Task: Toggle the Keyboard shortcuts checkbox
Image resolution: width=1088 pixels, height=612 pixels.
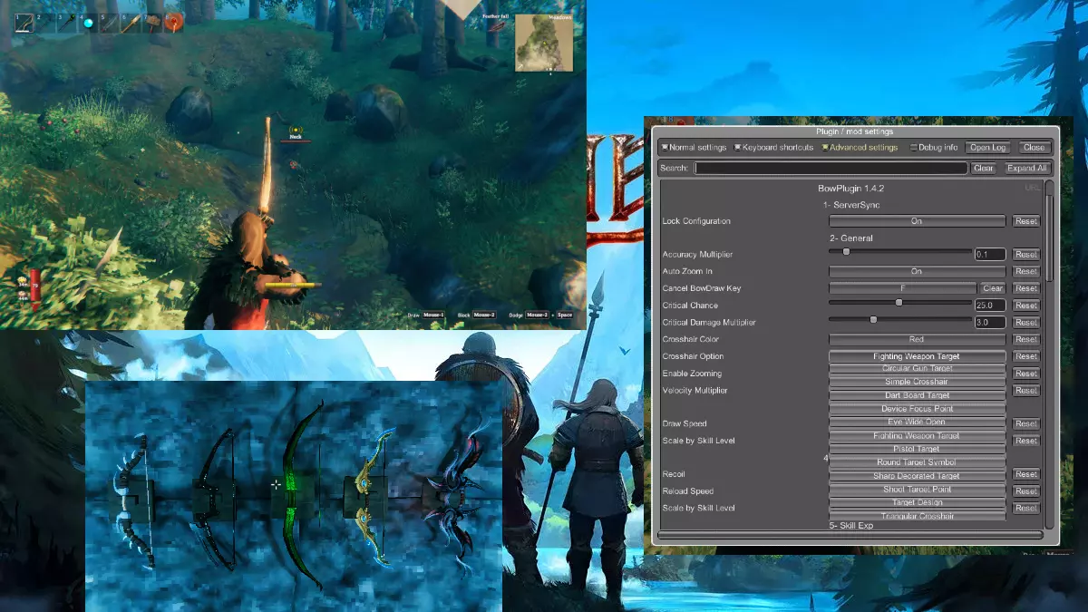Action: (x=737, y=147)
